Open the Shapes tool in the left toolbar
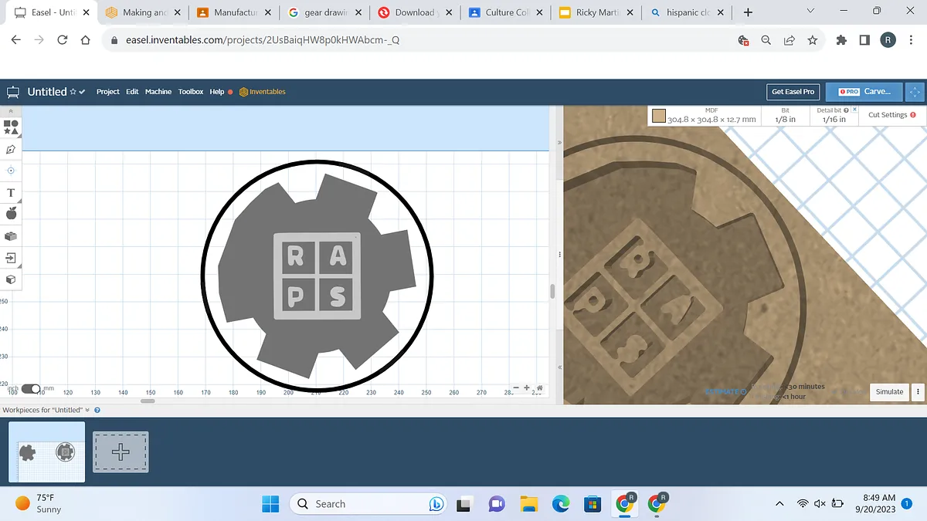The height and width of the screenshot is (521, 927). (11, 127)
